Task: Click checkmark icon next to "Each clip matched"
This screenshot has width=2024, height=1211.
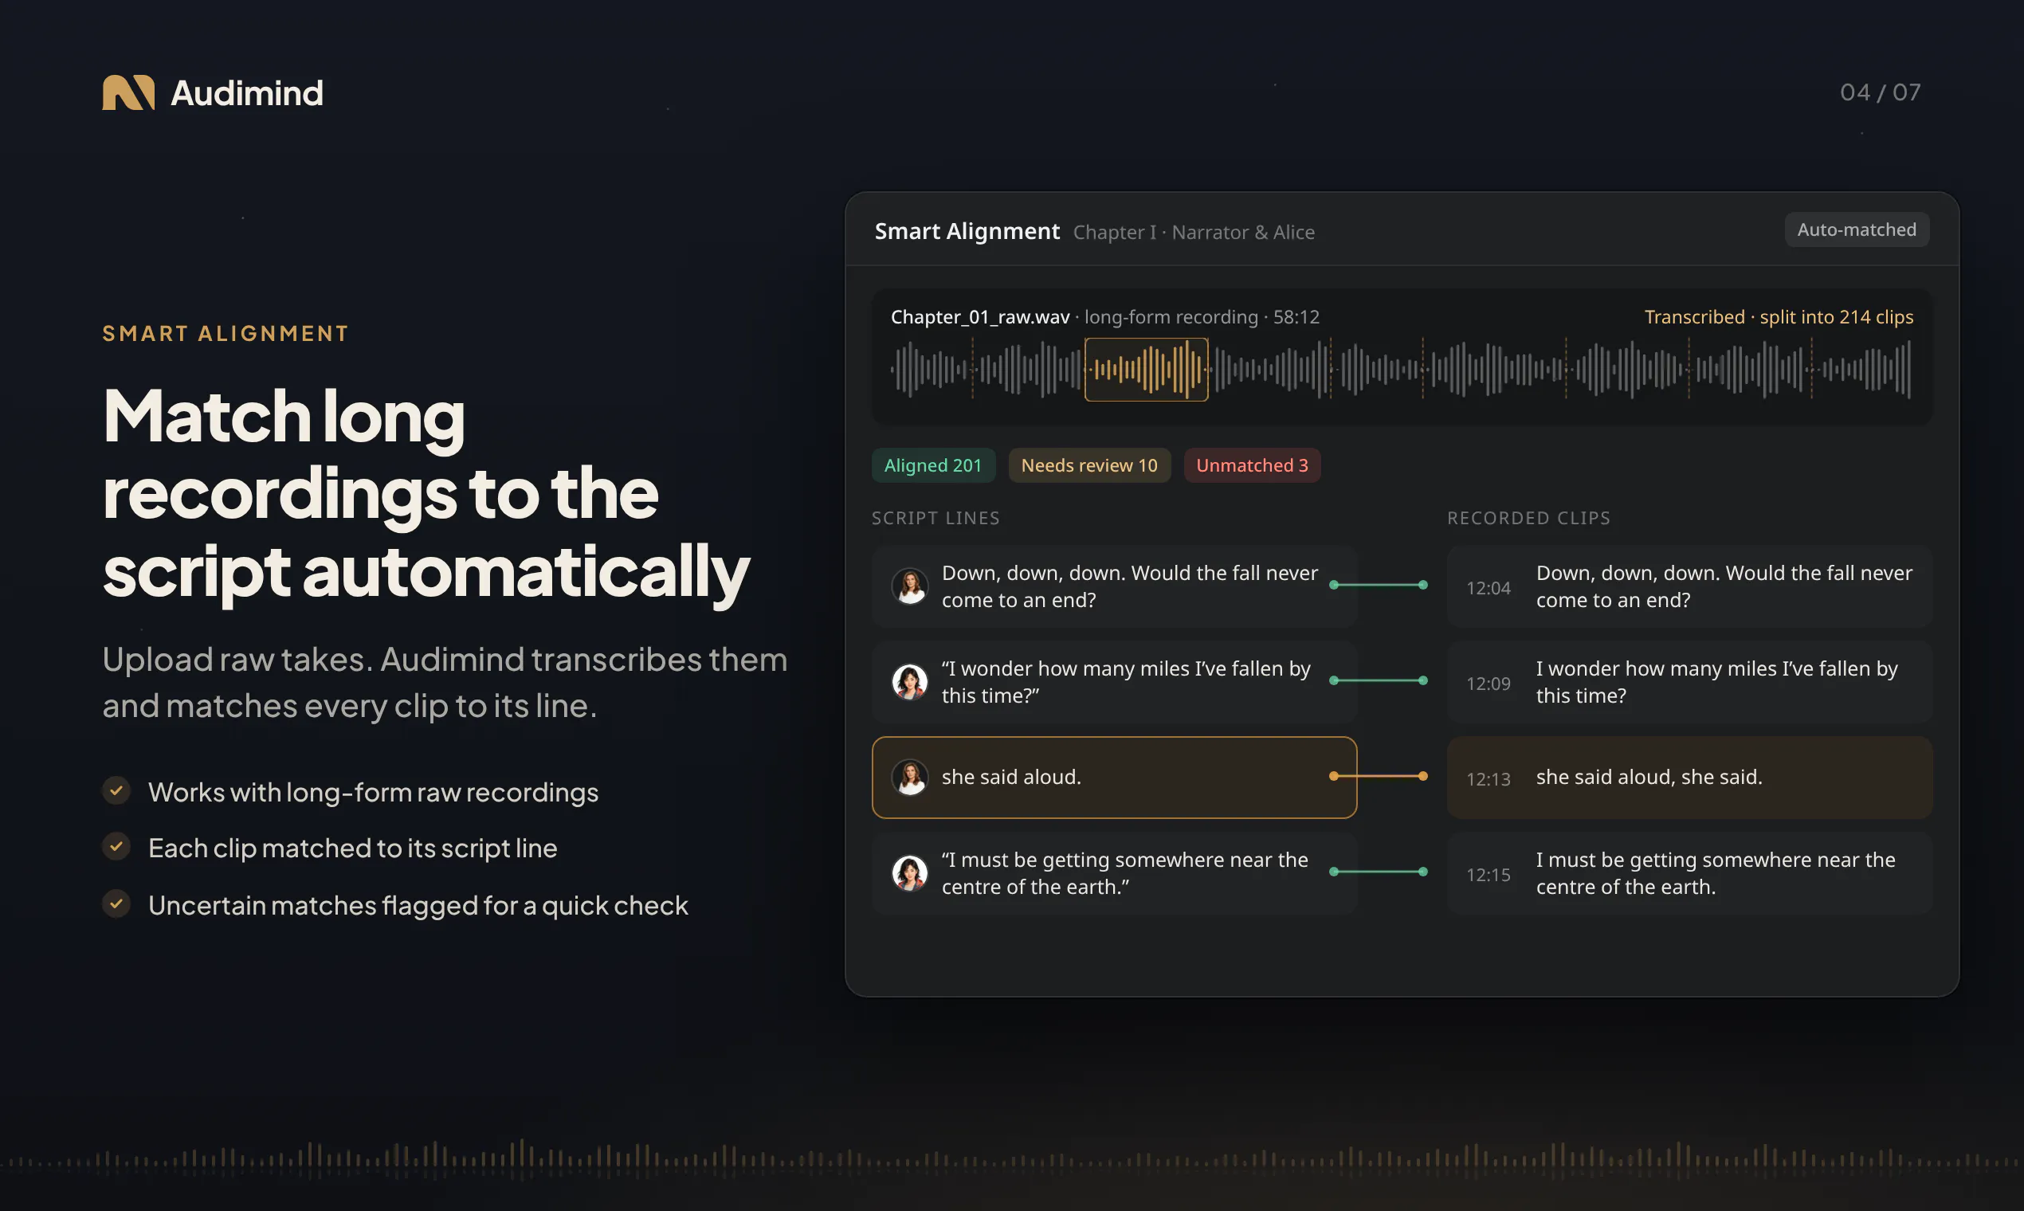Action: point(116,847)
